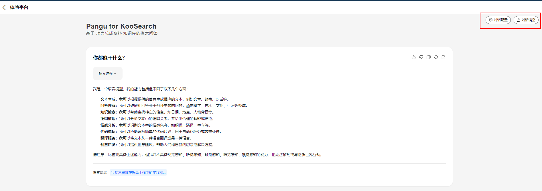Click the 问答理解 bullet line

click(175, 106)
